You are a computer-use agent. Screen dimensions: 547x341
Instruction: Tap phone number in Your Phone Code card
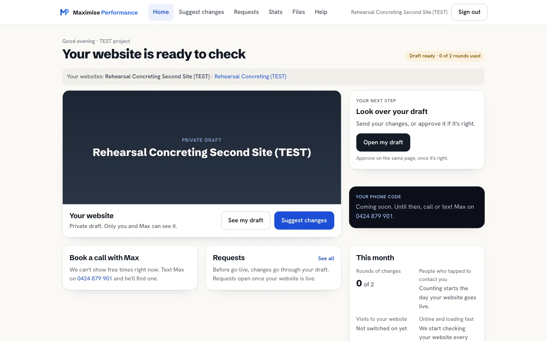(374, 216)
